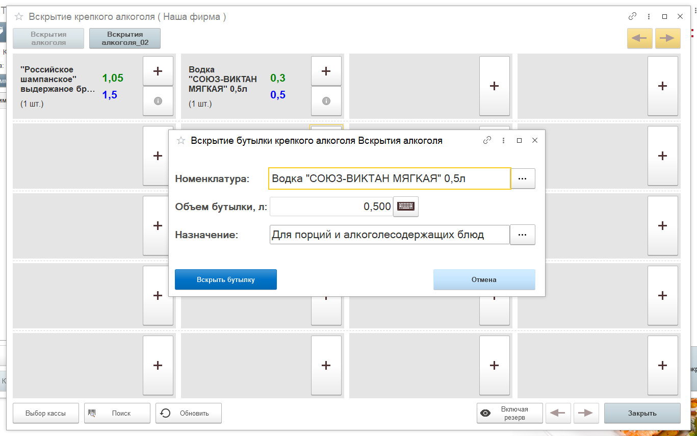Open Поиск barcode search
This screenshot has height=436, width=697.
pyautogui.click(x=117, y=413)
